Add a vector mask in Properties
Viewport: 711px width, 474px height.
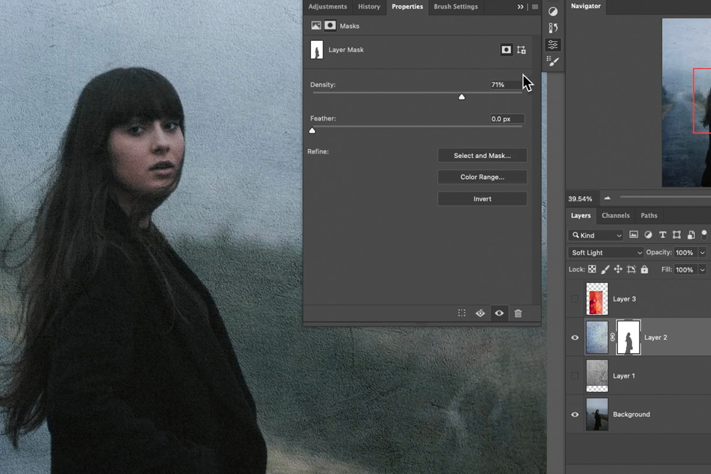pos(521,50)
